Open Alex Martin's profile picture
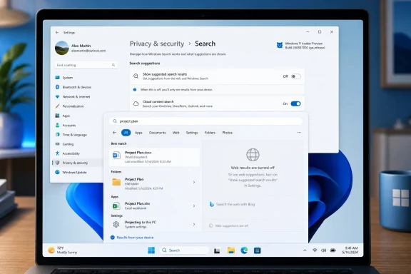411x274 pixels. (x=62, y=48)
